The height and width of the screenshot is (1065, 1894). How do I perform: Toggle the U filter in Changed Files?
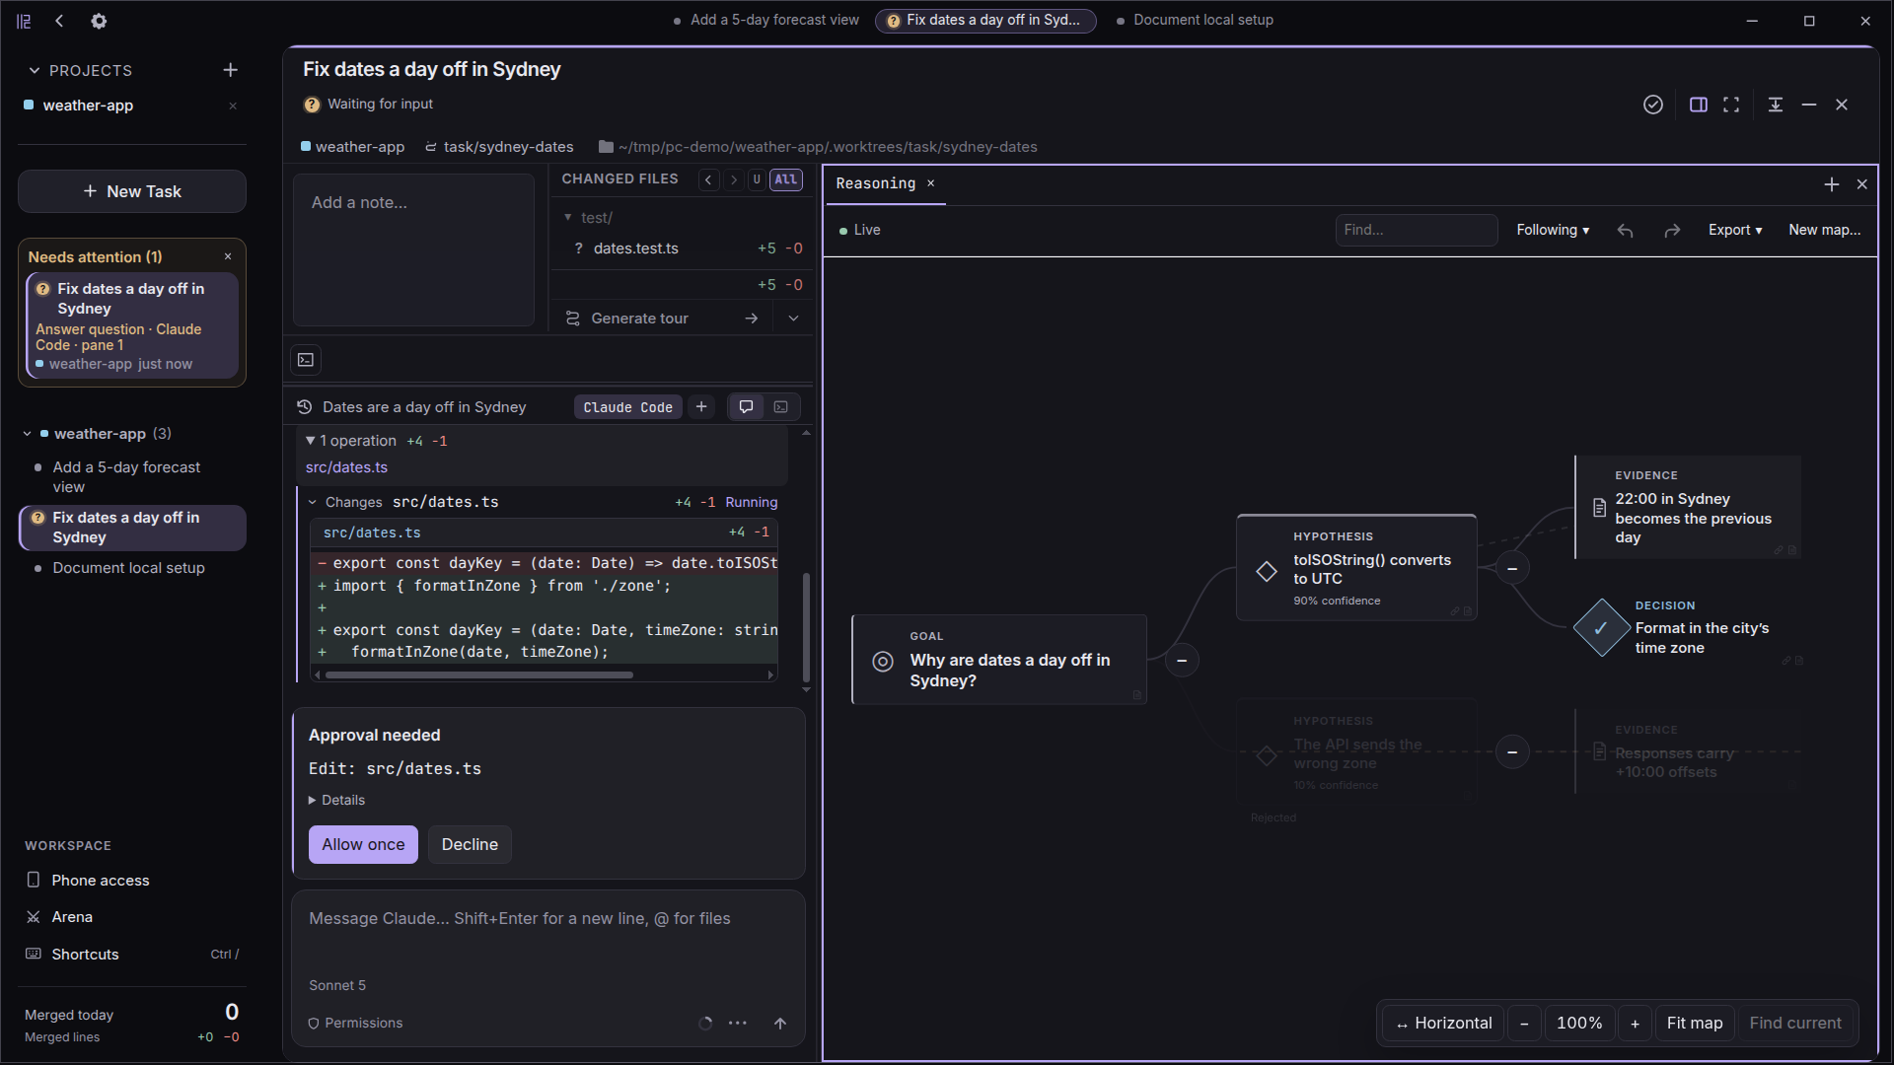point(757,179)
